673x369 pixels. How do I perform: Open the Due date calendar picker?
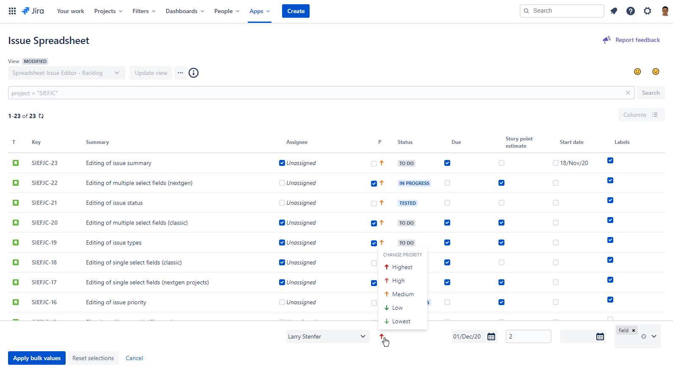pos(491,336)
